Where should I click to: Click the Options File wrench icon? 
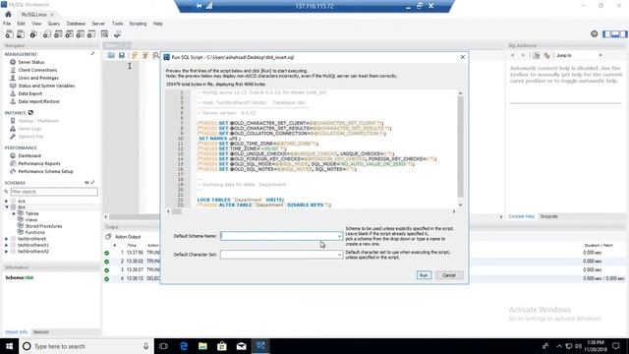(13, 137)
